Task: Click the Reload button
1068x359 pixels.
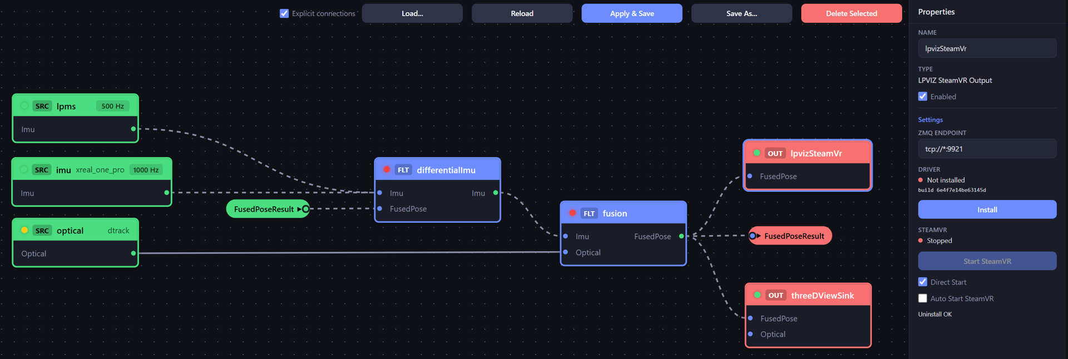Action: click(522, 13)
